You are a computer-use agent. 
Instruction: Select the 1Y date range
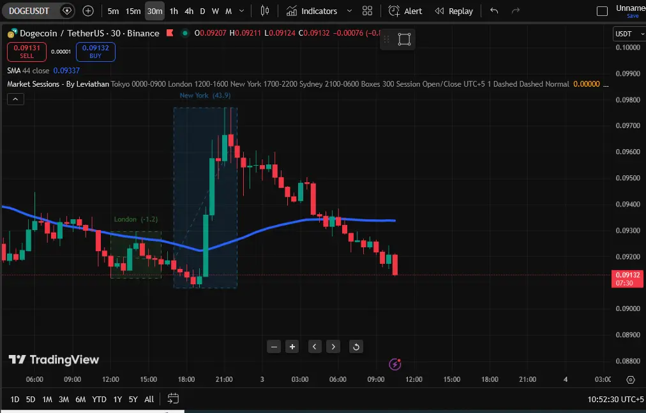coord(117,400)
